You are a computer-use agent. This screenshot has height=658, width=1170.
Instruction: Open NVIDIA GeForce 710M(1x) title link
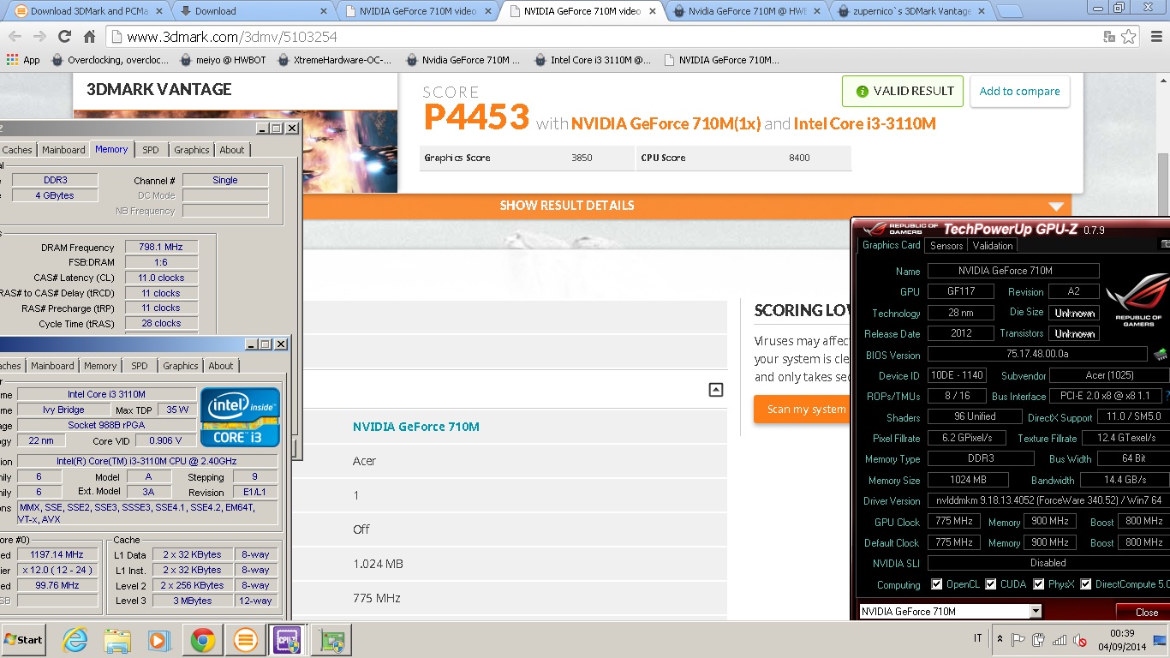pyautogui.click(x=666, y=123)
